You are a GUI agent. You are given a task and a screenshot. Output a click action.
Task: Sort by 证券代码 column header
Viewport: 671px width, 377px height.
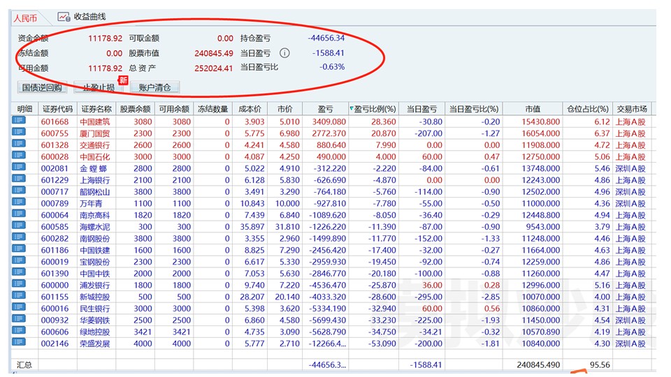57,109
